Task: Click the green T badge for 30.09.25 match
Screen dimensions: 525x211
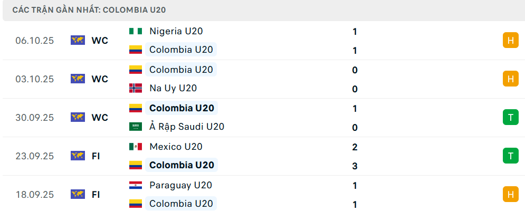Action: point(510,117)
